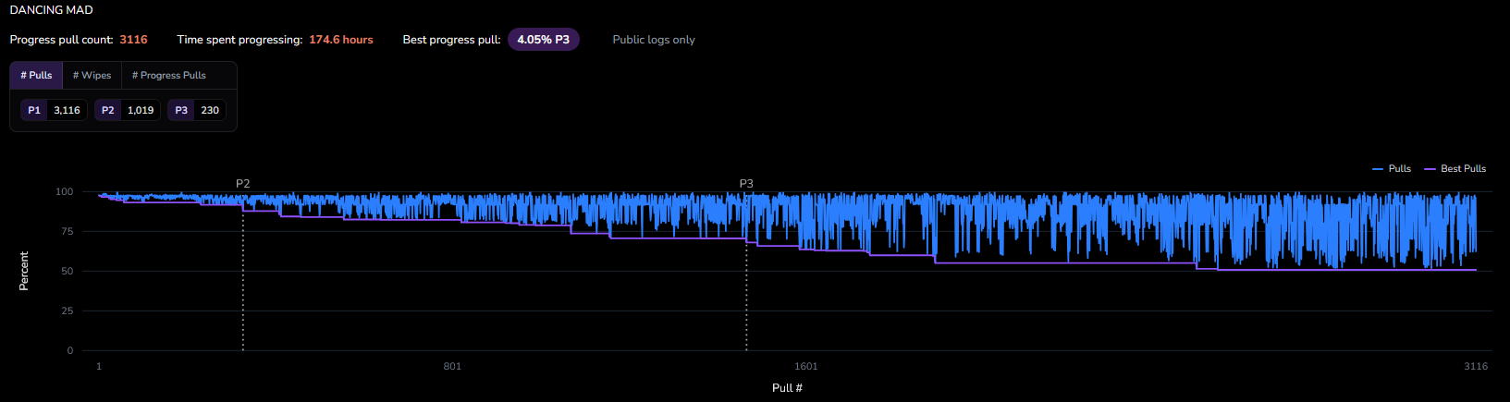
Task: Toggle the Pulls series in chart legend
Action: [x=1392, y=169]
